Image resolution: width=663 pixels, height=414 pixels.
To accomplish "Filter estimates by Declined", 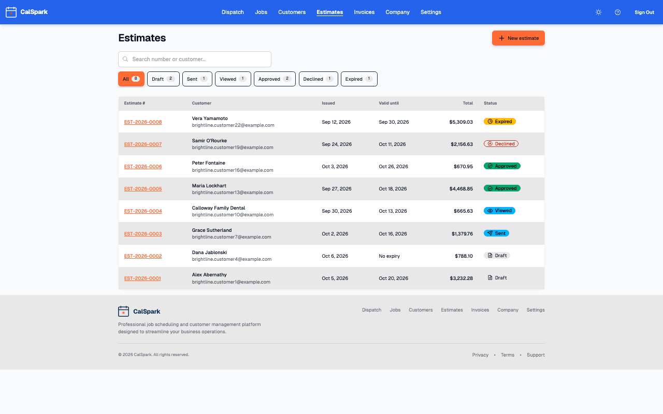I will [319, 79].
